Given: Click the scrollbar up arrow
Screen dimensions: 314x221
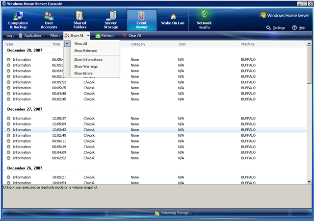Looking at the screenshot, I should pyautogui.click(x=309, y=44).
